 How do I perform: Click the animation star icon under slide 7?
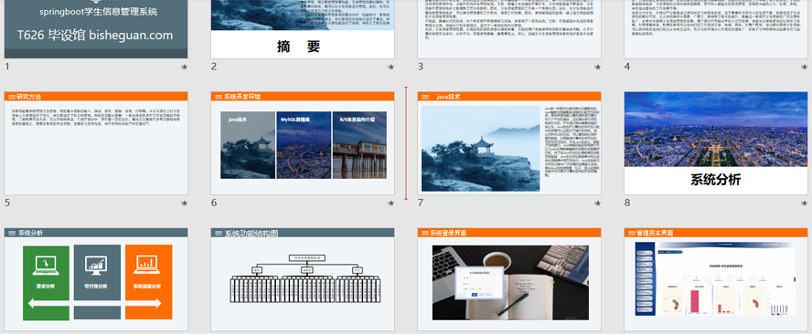click(x=598, y=204)
